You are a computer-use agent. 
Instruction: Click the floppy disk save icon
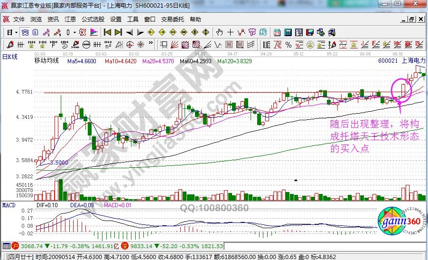[310, 32]
